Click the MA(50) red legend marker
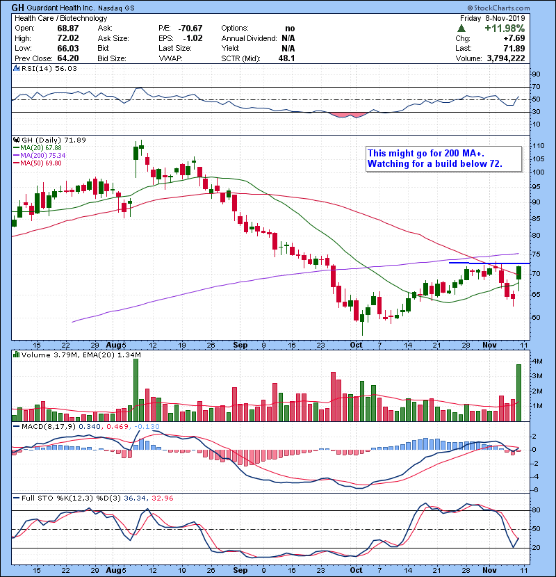 click(15, 163)
